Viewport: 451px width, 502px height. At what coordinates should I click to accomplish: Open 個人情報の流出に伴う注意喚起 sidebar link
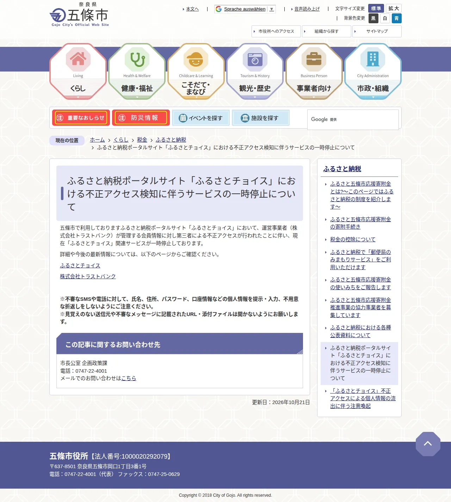(363, 398)
